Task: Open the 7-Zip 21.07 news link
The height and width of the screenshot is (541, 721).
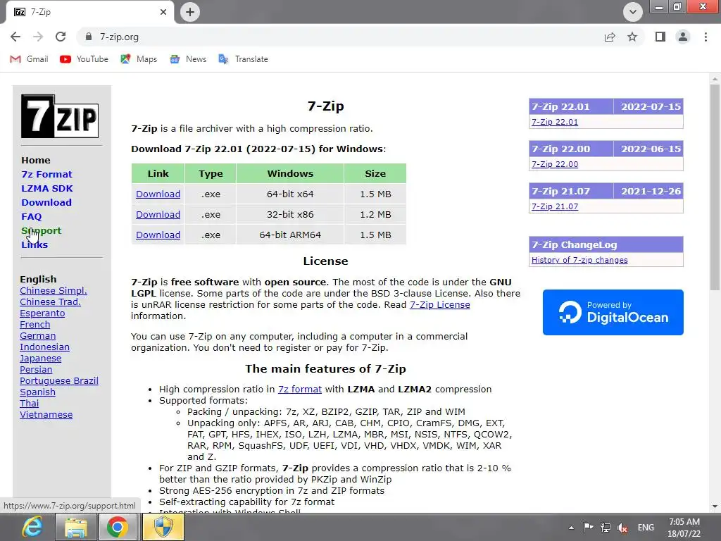Action: (x=555, y=206)
